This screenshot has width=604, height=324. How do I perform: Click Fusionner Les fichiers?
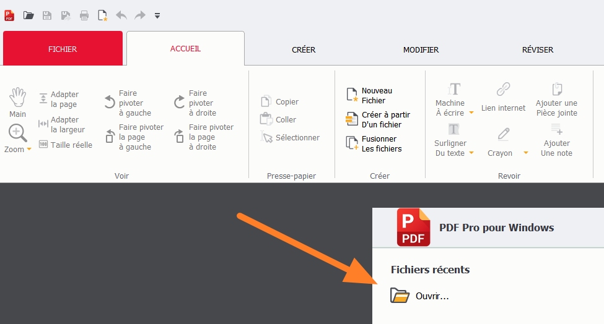374,143
